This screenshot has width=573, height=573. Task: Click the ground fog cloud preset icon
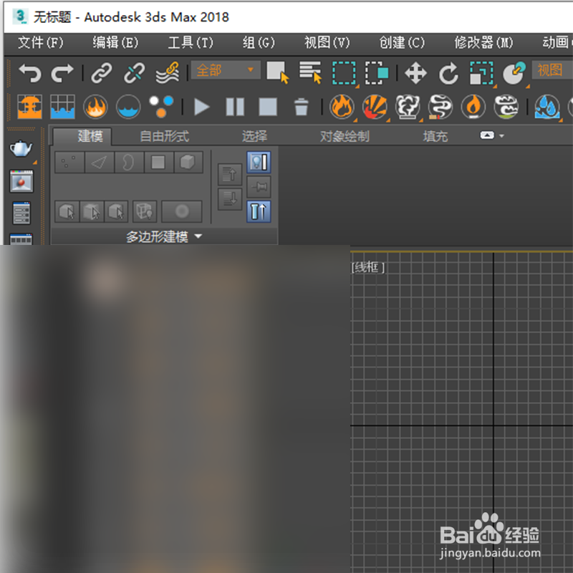pos(506,107)
